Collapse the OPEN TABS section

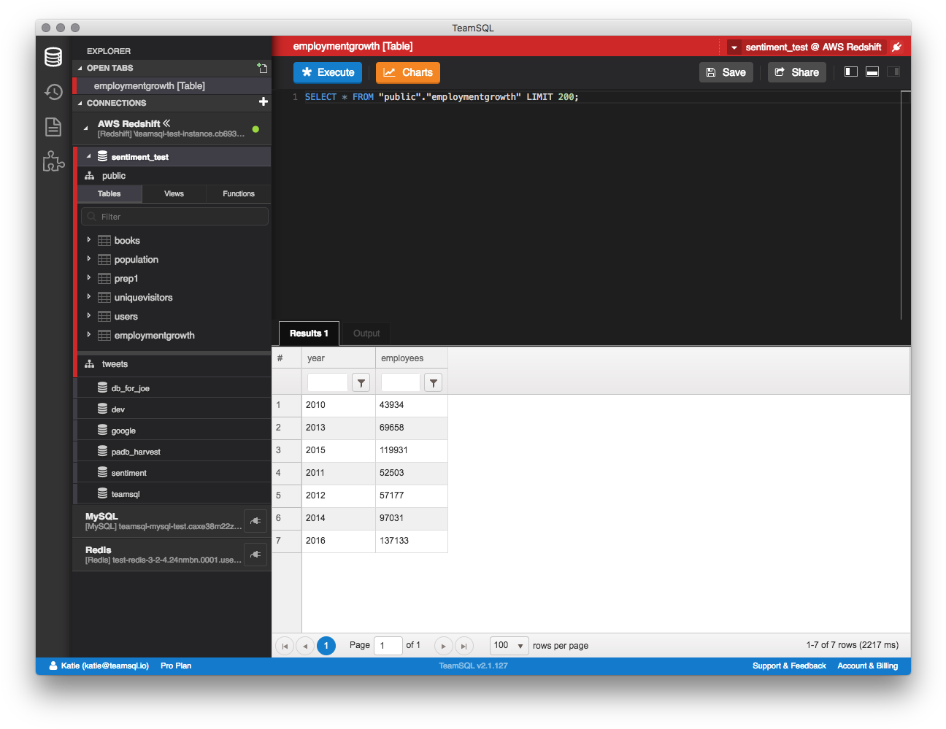click(80, 68)
